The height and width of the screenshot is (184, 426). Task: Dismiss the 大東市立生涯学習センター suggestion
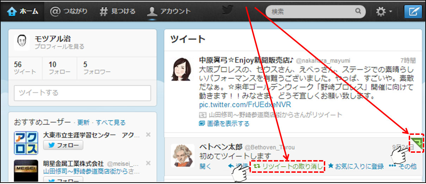(x=148, y=135)
